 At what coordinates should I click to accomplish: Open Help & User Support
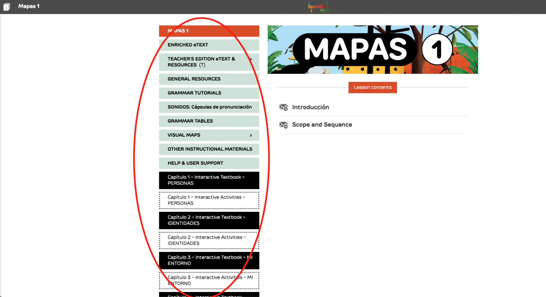pos(209,163)
